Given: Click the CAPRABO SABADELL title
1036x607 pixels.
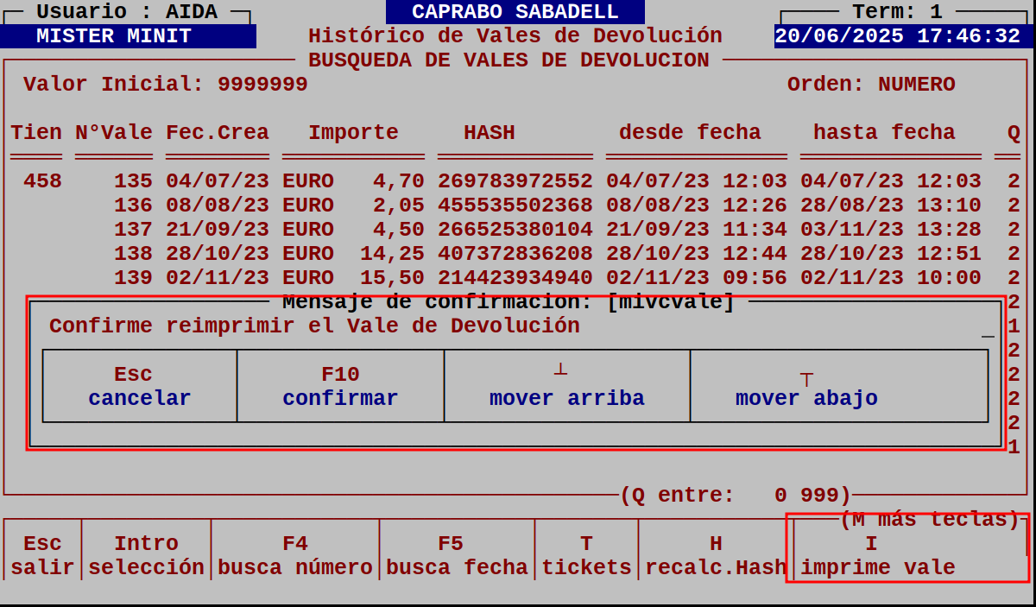Looking at the screenshot, I should click(x=515, y=11).
